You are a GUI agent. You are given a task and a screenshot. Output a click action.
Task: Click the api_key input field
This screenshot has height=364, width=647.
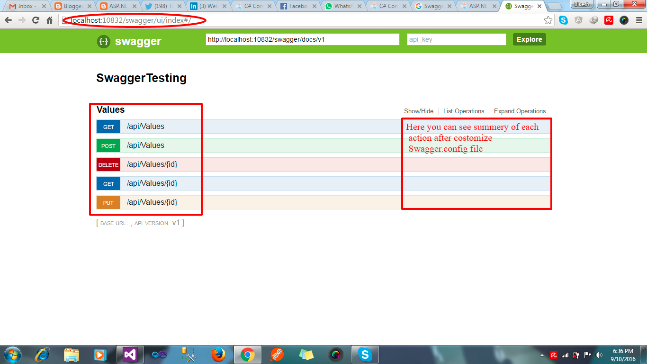pos(456,39)
